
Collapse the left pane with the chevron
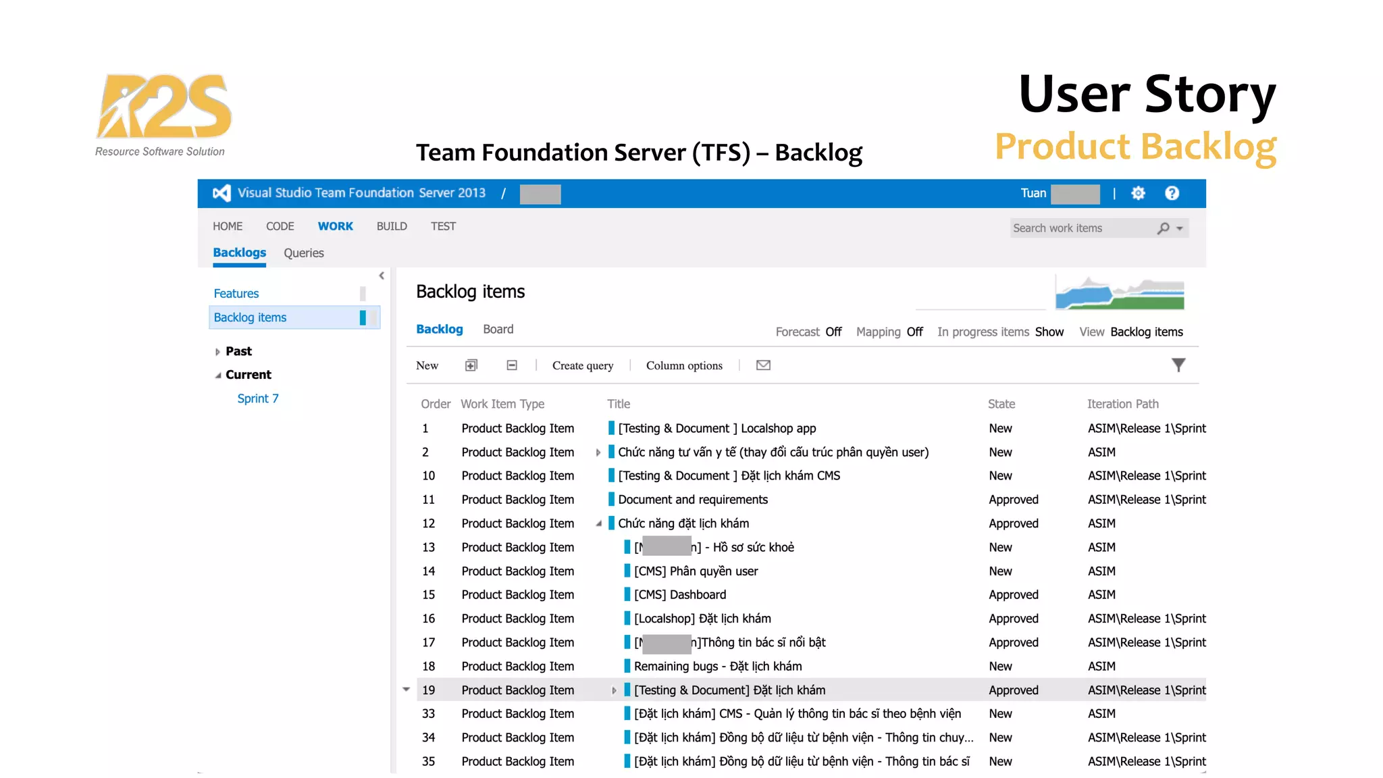(x=382, y=276)
